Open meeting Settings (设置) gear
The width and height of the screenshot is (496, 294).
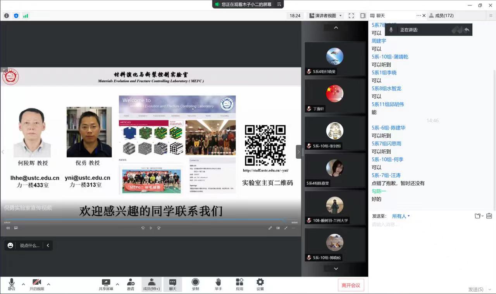click(x=260, y=282)
